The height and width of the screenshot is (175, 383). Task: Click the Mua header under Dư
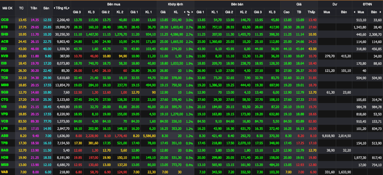tap(327, 12)
